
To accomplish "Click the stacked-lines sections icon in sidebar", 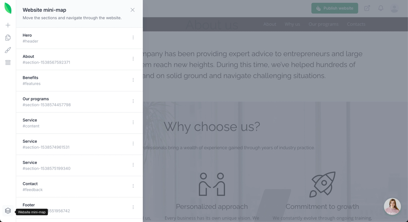I will tap(8, 63).
